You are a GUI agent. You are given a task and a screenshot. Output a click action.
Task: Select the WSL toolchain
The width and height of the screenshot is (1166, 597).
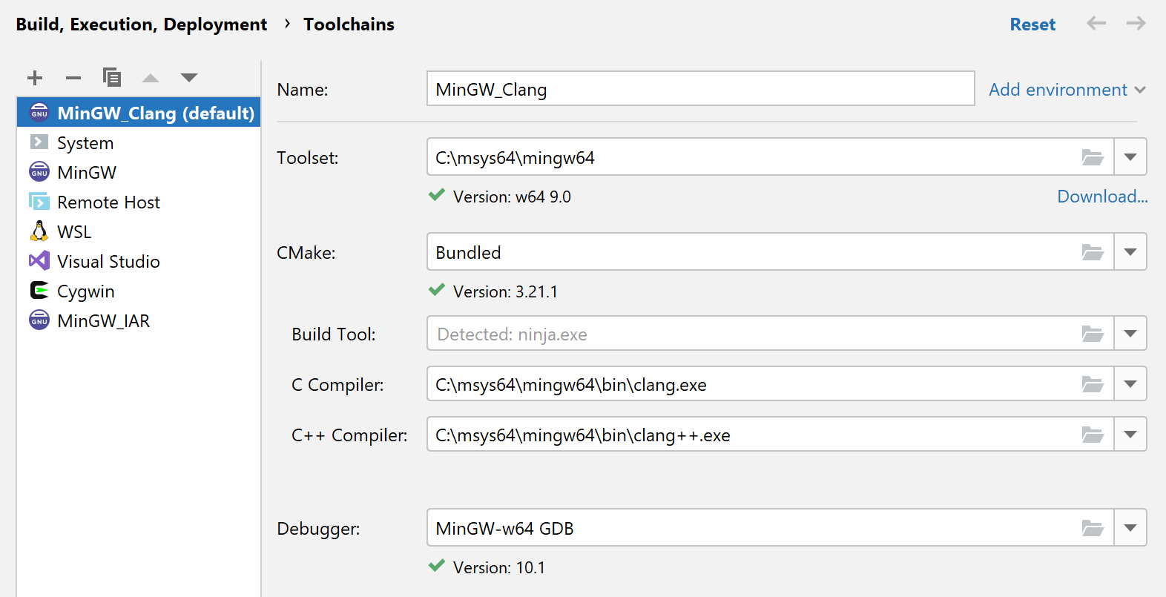click(x=74, y=231)
